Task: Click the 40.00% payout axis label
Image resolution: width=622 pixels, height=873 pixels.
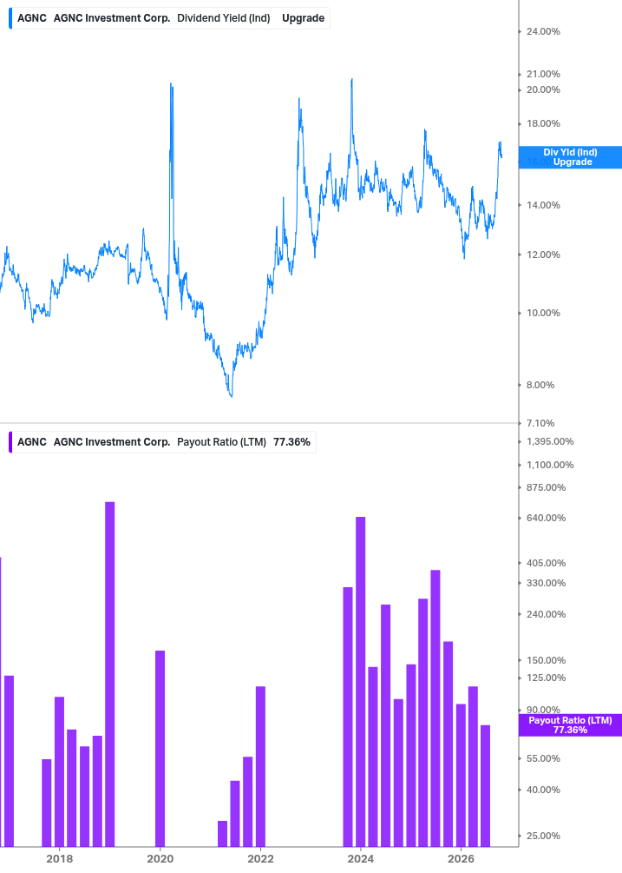Action: coord(543,790)
